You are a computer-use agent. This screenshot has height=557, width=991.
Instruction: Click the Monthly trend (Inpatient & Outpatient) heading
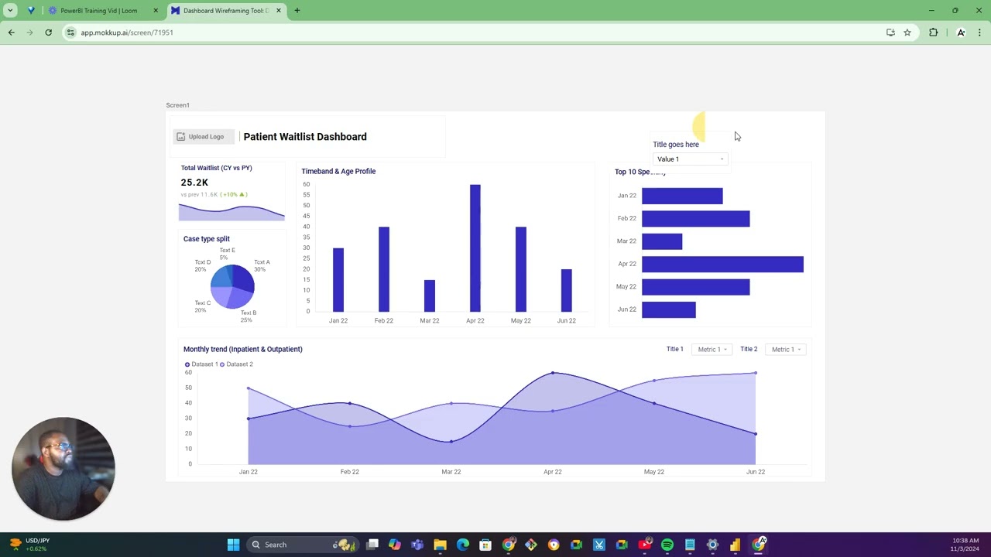click(243, 350)
